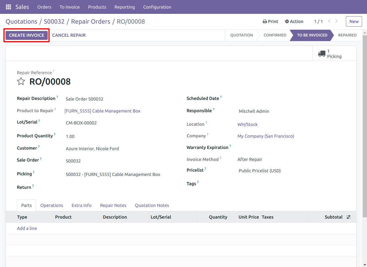
Task: Open column options adjust icon
Action: point(349,217)
